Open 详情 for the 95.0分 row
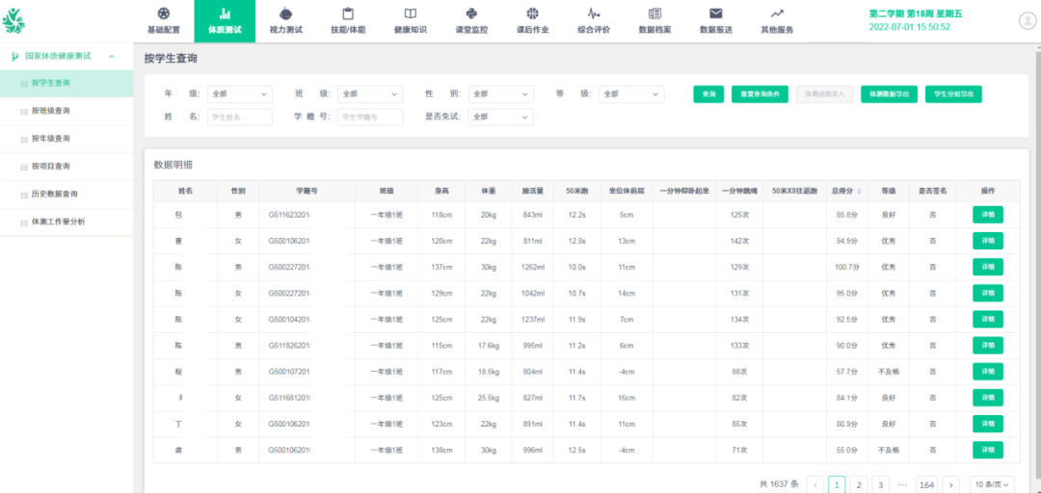This screenshot has width=1041, height=493. [x=987, y=294]
